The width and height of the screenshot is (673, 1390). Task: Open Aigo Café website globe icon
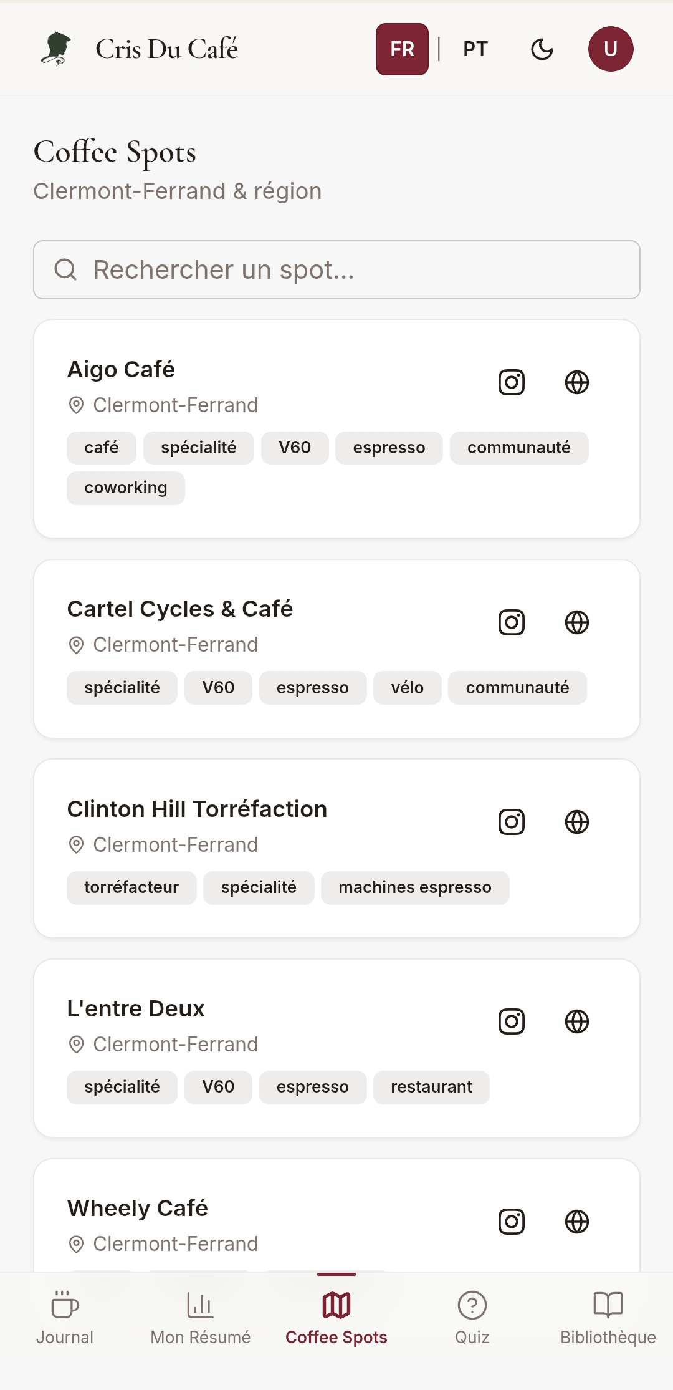tap(577, 382)
